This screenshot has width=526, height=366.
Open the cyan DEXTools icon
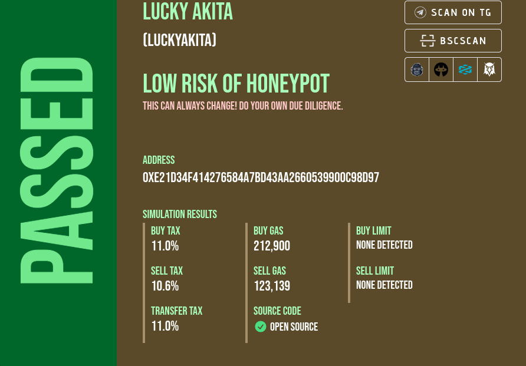click(x=465, y=70)
